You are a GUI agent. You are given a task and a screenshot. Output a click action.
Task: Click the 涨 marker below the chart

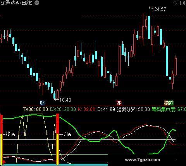tap(119, 103)
